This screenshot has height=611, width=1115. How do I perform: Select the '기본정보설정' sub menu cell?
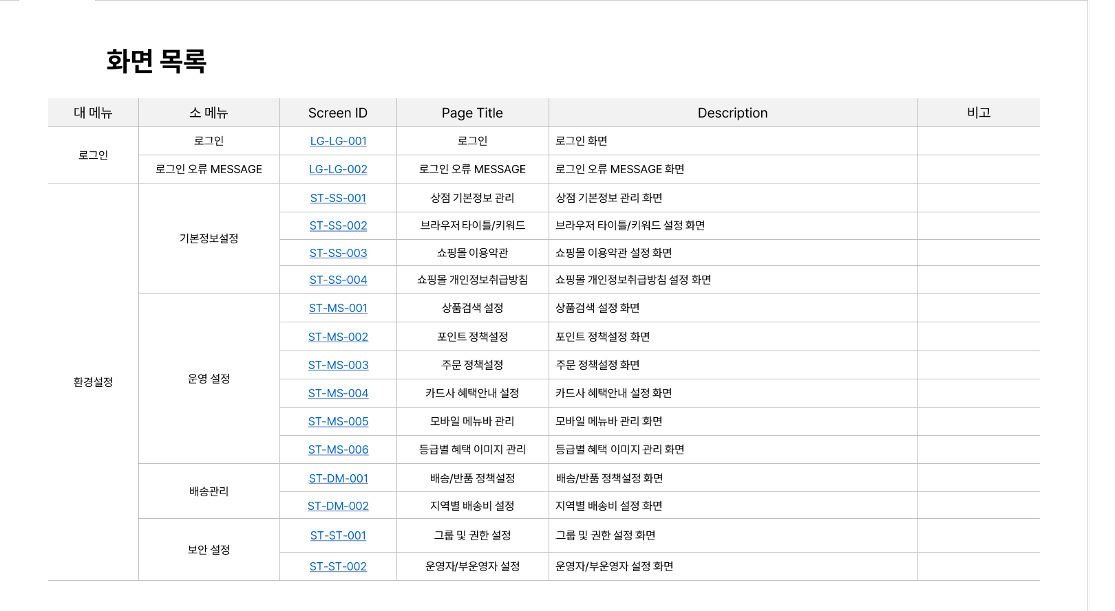click(209, 238)
